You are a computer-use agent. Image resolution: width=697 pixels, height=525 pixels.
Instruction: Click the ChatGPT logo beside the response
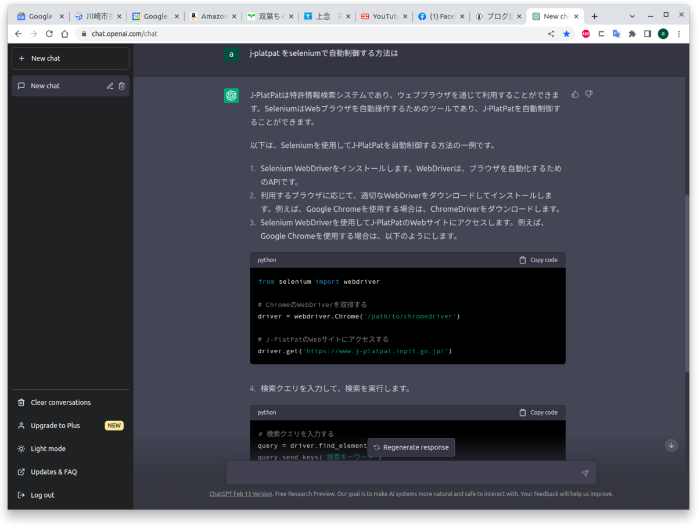point(231,96)
